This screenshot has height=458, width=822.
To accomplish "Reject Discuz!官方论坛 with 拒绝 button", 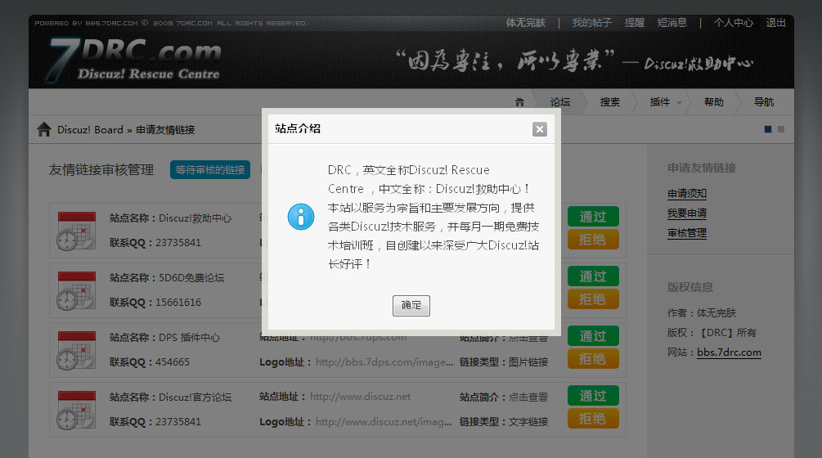I will pos(593,419).
